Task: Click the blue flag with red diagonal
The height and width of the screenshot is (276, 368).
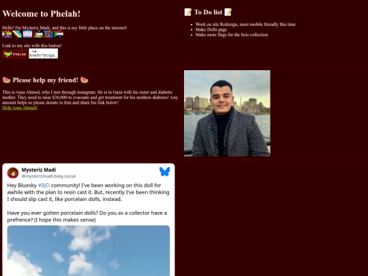Action: [48, 34]
